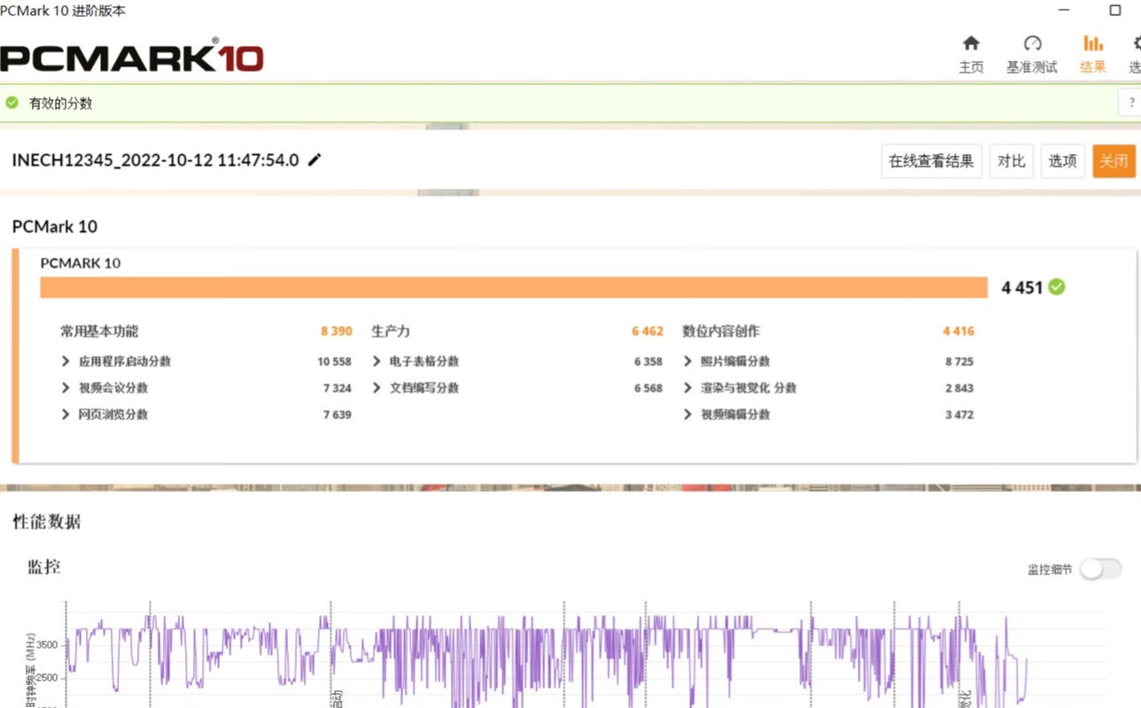This screenshot has width=1141, height=708.
Task: Click the 生产力 heading
Action: click(391, 331)
